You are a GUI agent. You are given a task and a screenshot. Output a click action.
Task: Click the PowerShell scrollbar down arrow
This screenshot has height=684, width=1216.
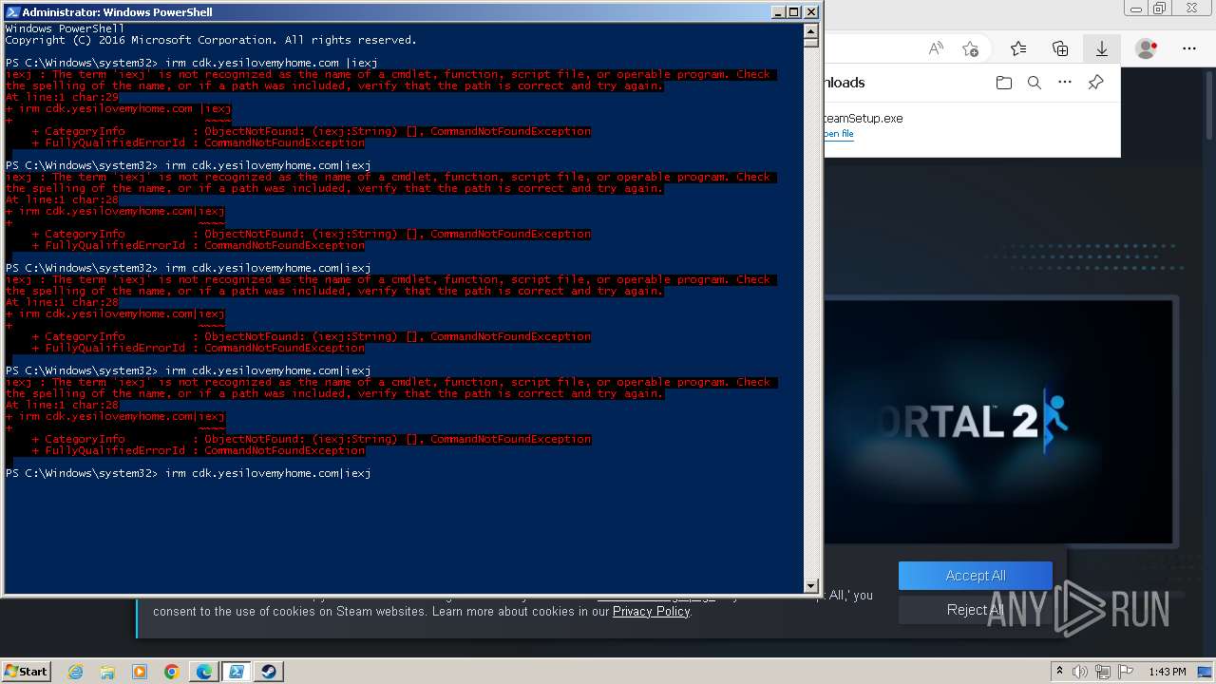click(x=811, y=586)
